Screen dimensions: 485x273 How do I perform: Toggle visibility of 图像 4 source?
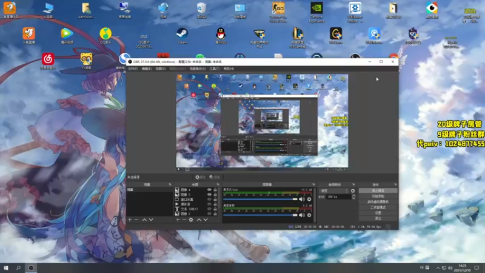pos(210,190)
